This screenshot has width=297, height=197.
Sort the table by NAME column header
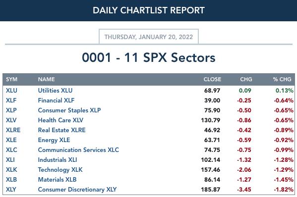tap(47, 79)
